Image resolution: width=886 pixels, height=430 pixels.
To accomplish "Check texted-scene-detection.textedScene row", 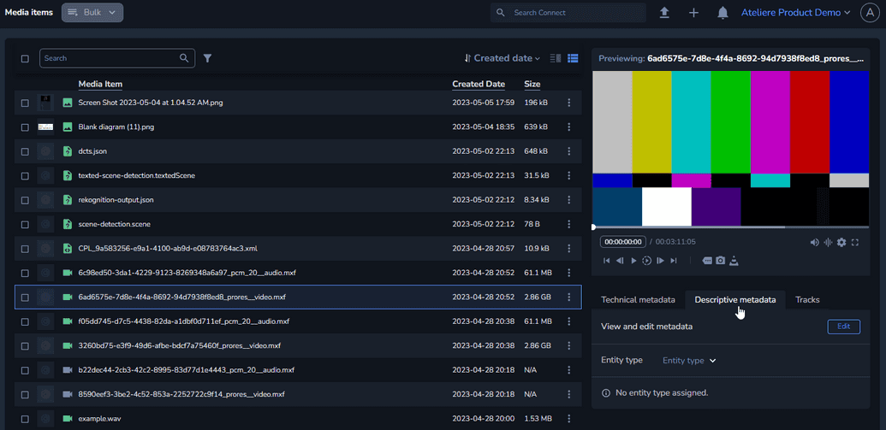I will pyautogui.click(x=25, y=175).
